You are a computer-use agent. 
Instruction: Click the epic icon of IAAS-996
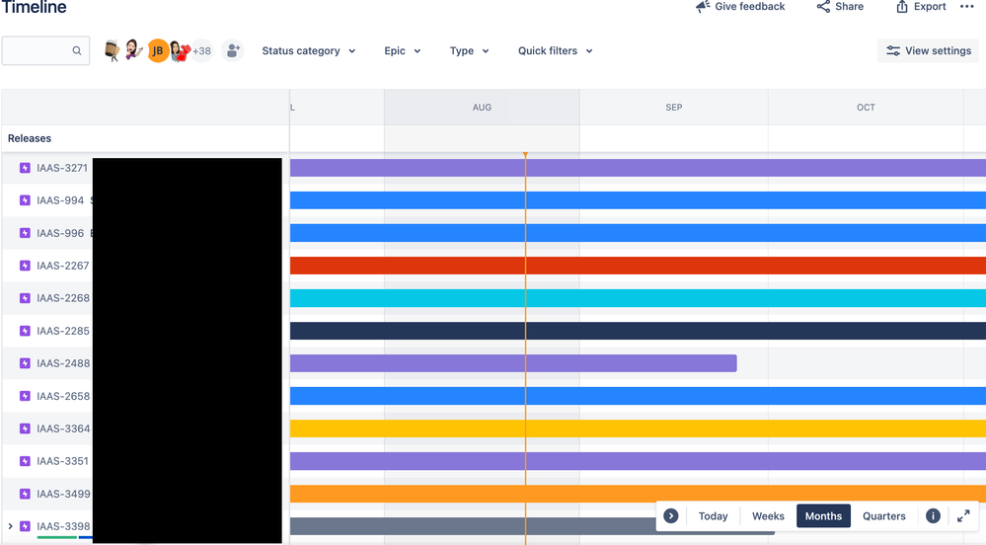tap(25, 233)
